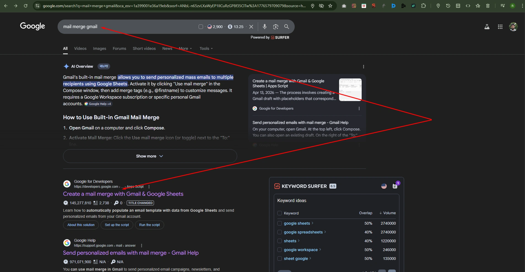Bookmark this page with the star icon
Image resolution: width=525 pixels, height=272 pixels.
point(330,6)
